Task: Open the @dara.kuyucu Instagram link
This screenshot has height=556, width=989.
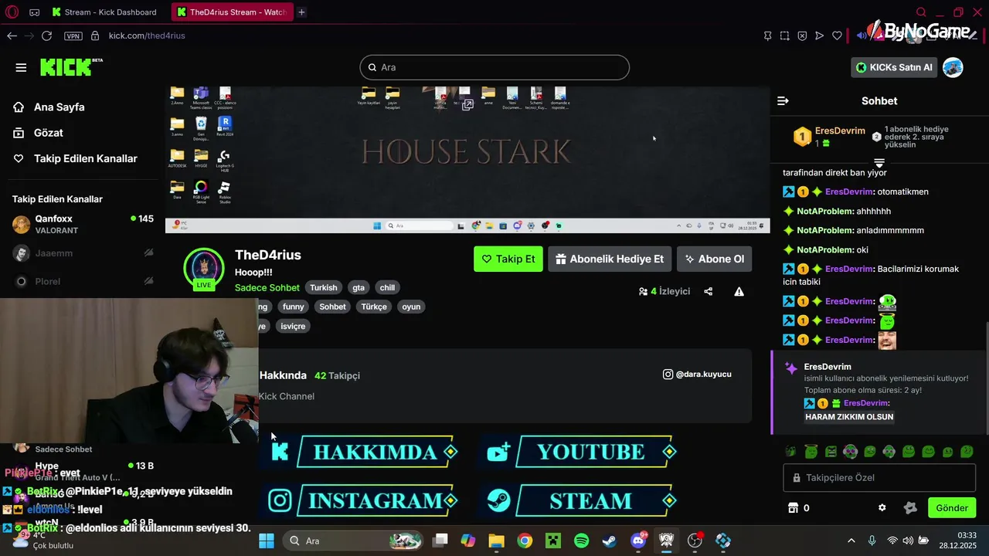Action: 697,375
